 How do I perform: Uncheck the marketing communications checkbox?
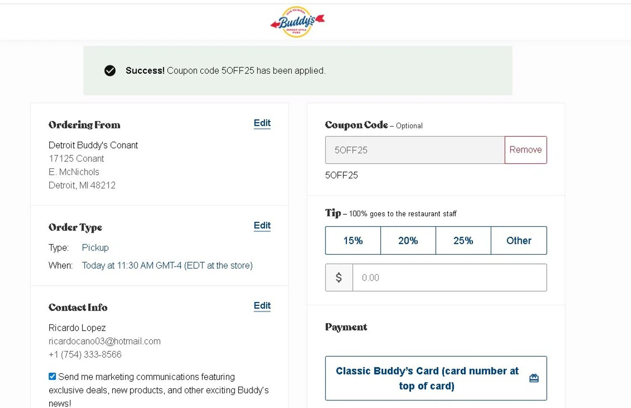pos(52,376)
